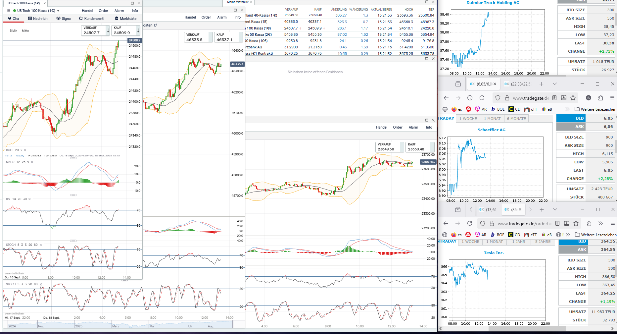Reload the Schaeffler tradegate page
This screenshot has width=617, height=334.
482,98
